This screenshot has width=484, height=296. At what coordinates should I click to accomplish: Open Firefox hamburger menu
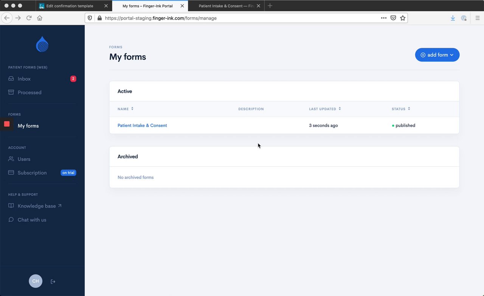(478, 18)
